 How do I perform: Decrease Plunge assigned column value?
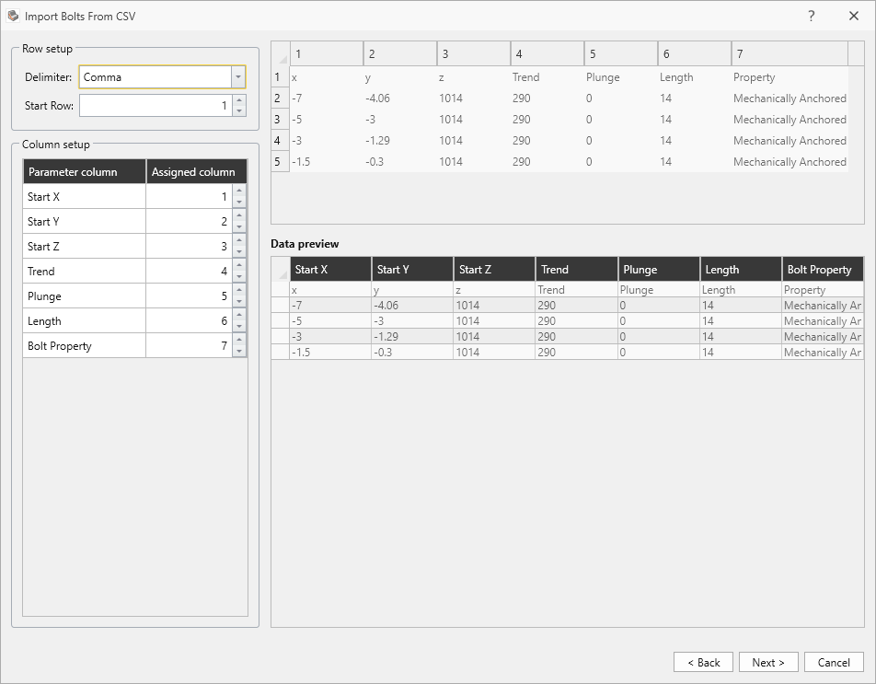[x=239, y=302]
